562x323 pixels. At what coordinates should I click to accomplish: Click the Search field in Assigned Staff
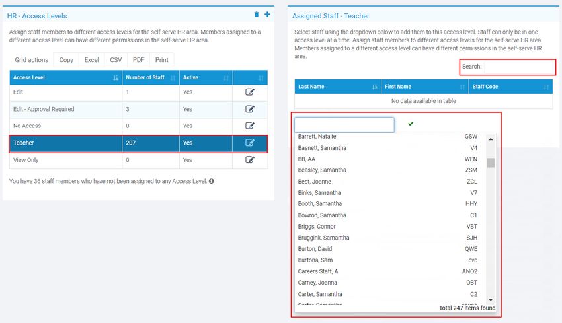pyautogui.click(x=518, y=67)
